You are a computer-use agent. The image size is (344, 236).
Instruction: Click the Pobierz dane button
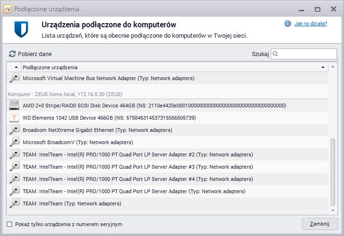(30, 54)
